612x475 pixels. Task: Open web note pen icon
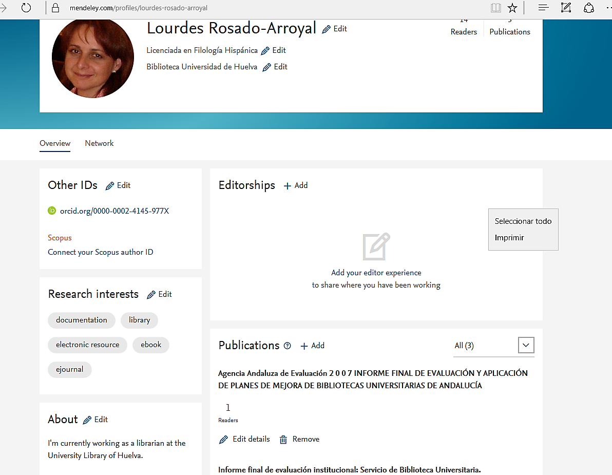566,8
